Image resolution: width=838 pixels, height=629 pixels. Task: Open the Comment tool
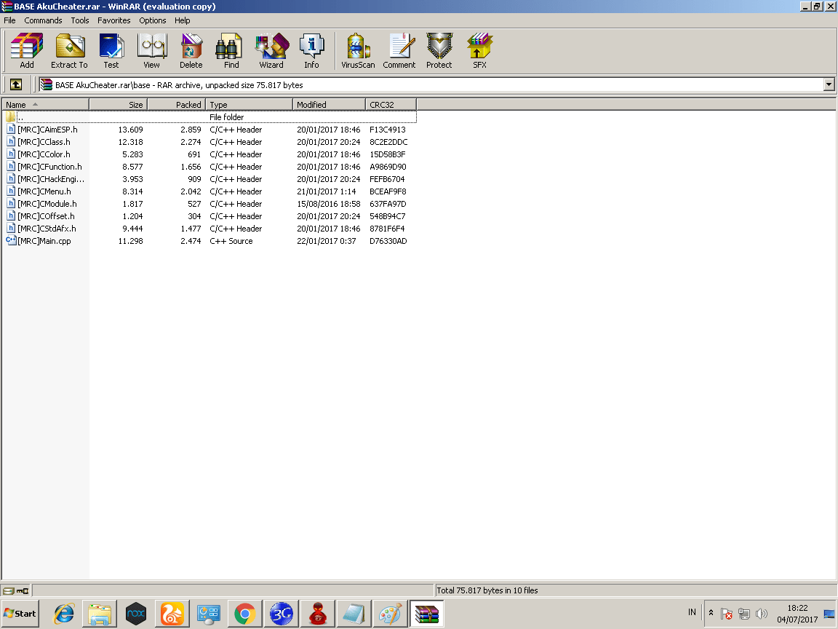pyautogui.click(x=399, y=51)
